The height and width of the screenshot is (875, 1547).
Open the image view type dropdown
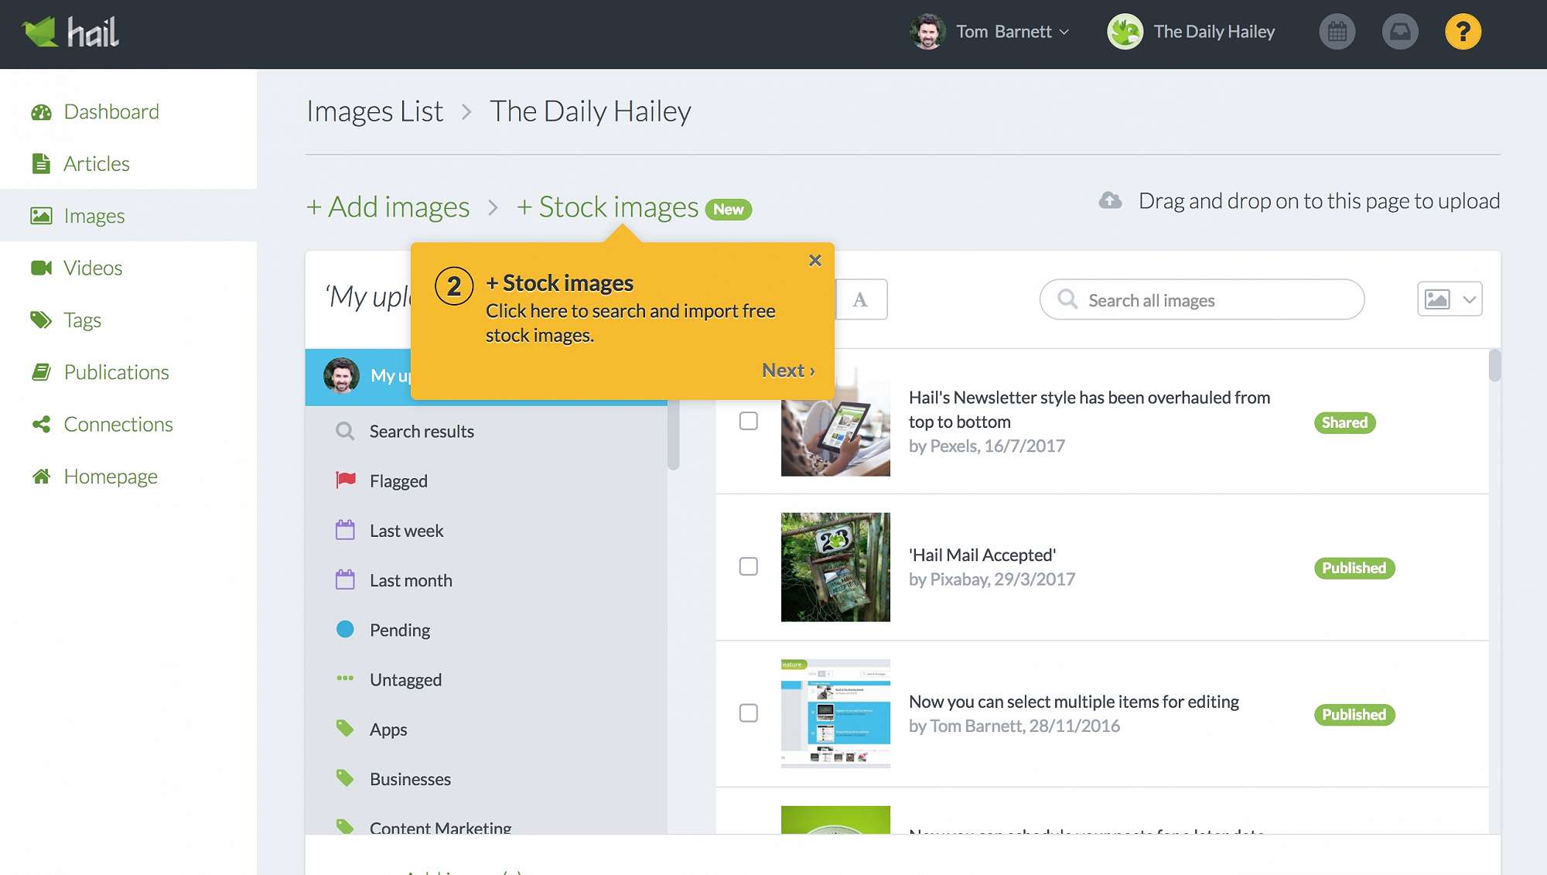(x=1450, y=299)
